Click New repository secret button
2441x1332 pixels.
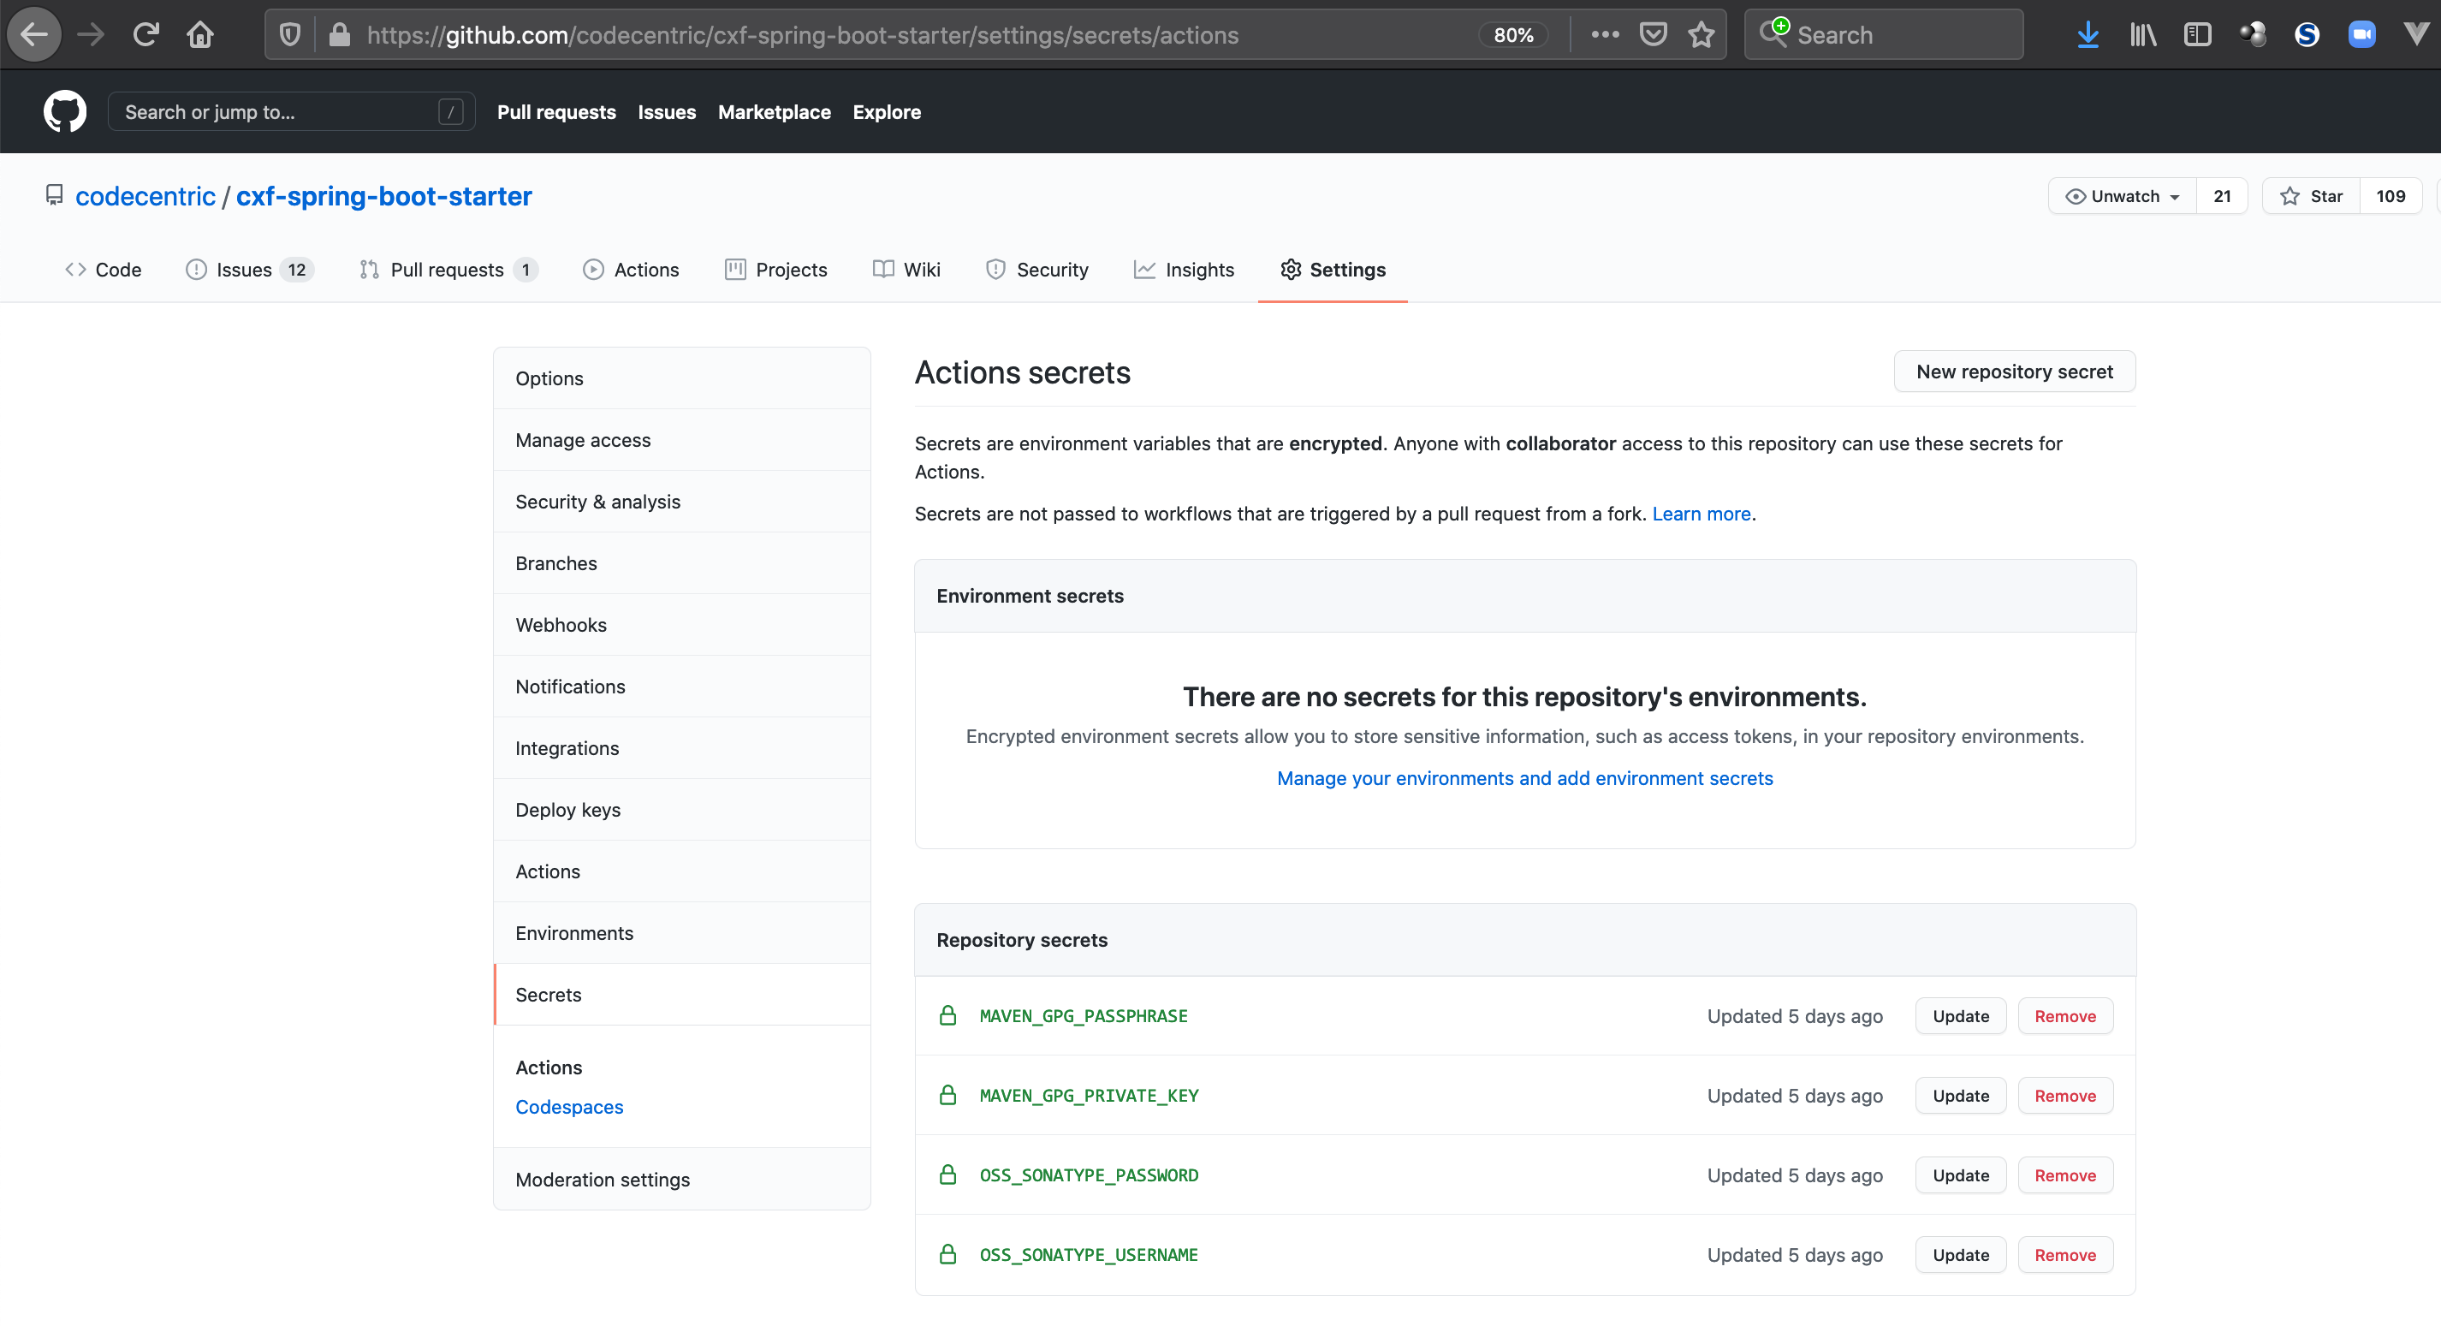coord(2014,372)
